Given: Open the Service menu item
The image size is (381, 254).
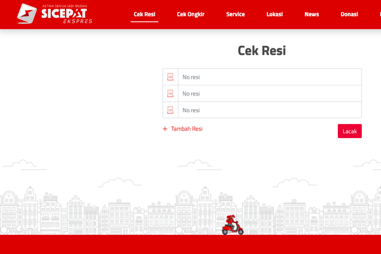Looking at the screenshot, I should point(235,14).
